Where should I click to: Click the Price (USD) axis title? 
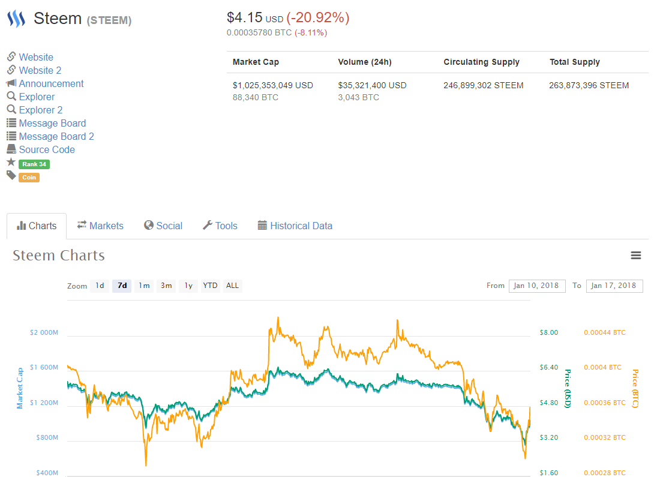[568, 388]
